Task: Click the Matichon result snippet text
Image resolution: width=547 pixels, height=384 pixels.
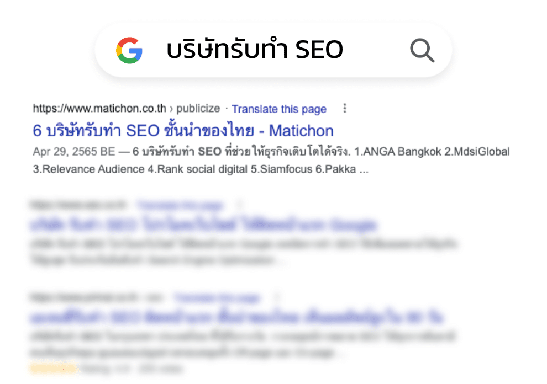Action: point(271,161)
